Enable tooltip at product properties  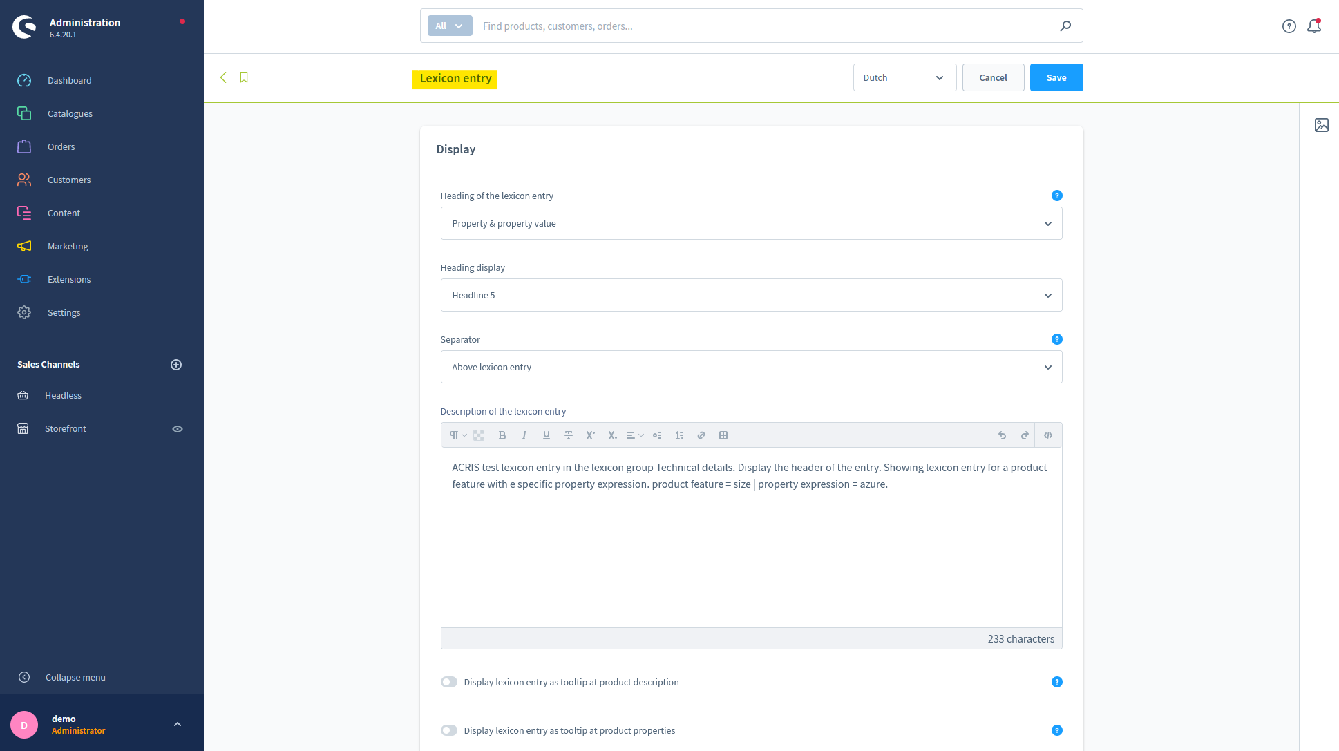tap(449, 730)
